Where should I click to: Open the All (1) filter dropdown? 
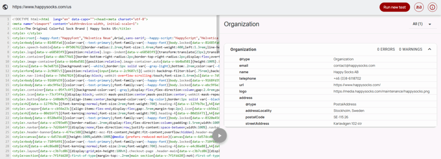[422, 24]
